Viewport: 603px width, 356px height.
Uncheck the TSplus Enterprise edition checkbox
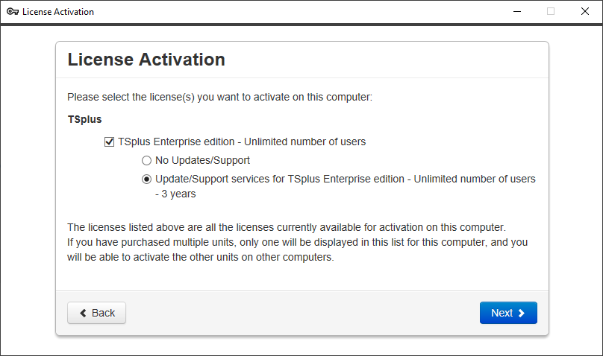click(x=110, y=141)
